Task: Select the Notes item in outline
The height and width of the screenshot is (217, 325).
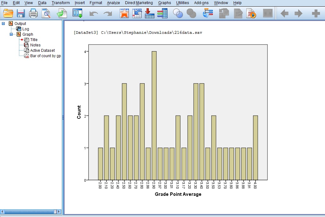Action: pos(35,45)
